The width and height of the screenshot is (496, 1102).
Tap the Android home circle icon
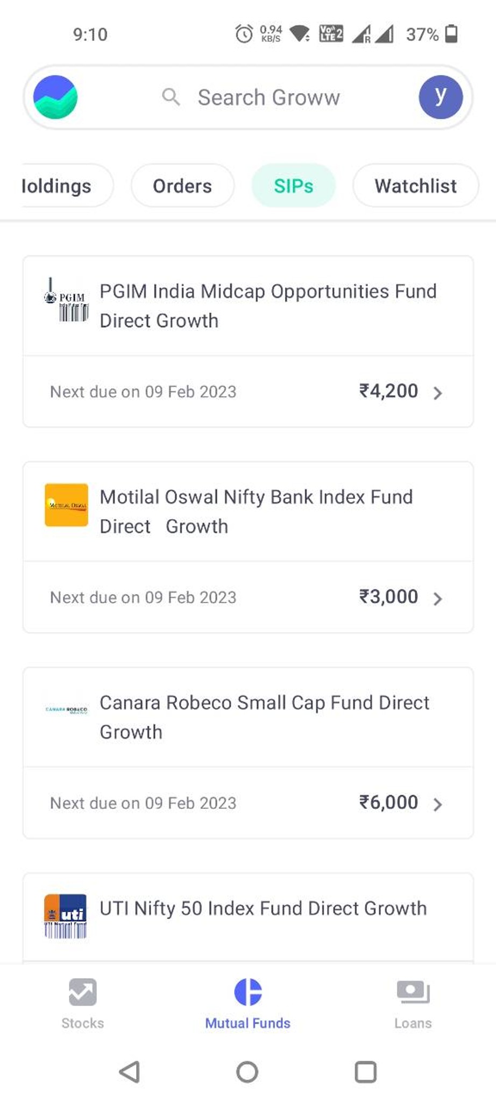click(x=247, y=1072)
